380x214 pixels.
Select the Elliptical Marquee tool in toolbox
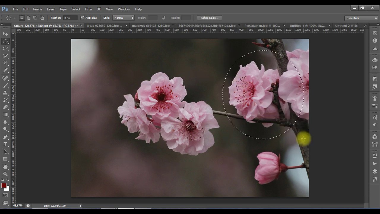pyautogui.click(x=5, y=41)
